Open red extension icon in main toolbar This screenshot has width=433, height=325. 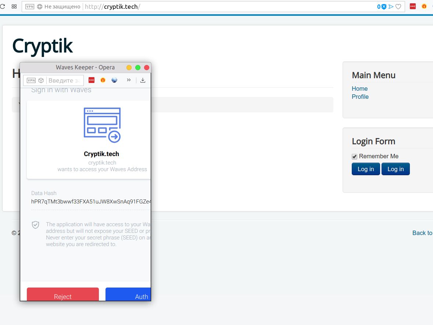413,6
